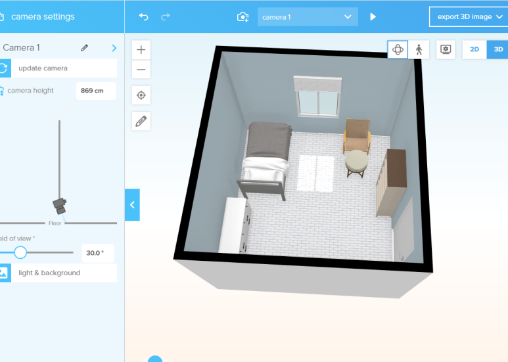Screen dimensions: 508x362
Task: Click the camera icon on height slider
Action: pos(60,206)
